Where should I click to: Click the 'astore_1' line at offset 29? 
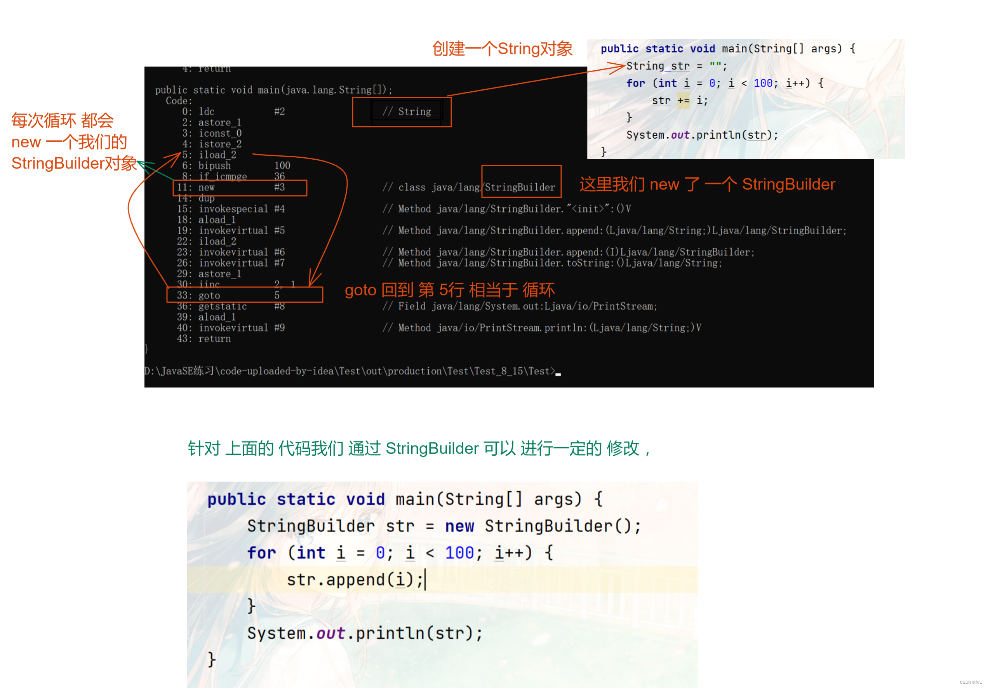pyautogui.click(x=209, y=274)
